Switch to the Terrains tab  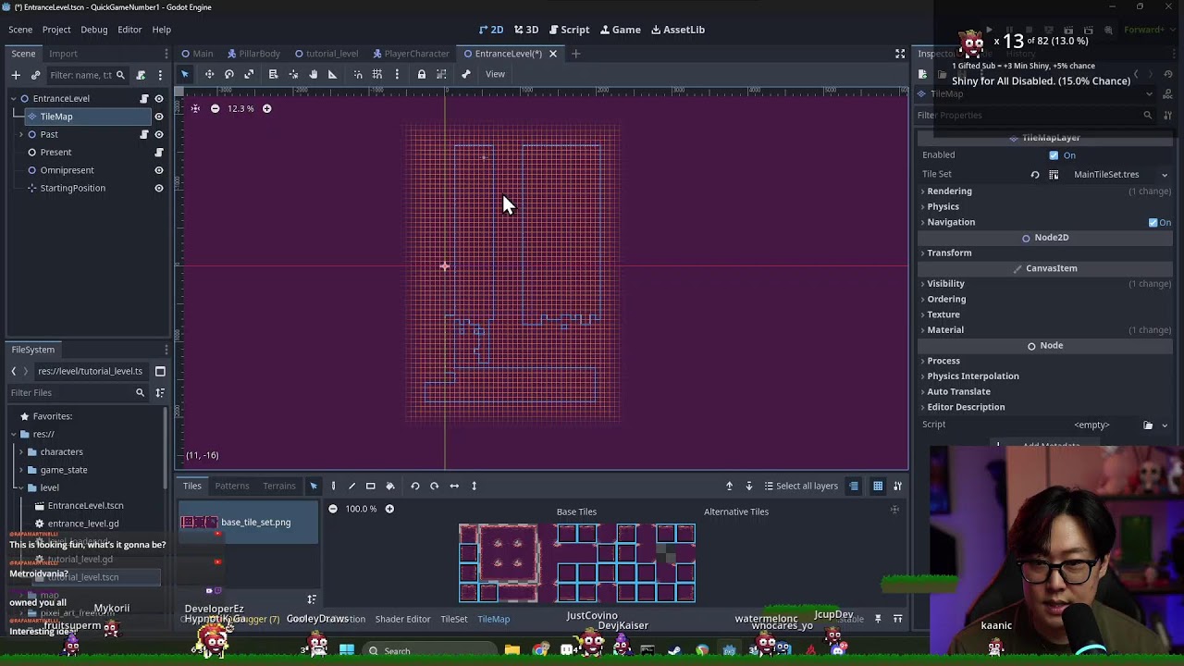click(279, 486)
